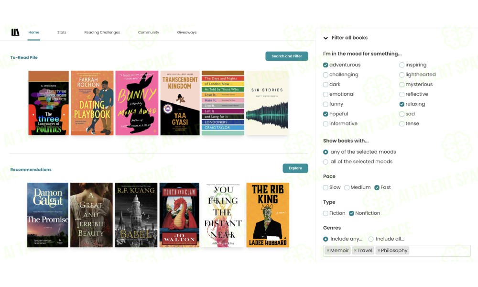
Task: Collapse the Filter all books section
Action: click(326, 38)
